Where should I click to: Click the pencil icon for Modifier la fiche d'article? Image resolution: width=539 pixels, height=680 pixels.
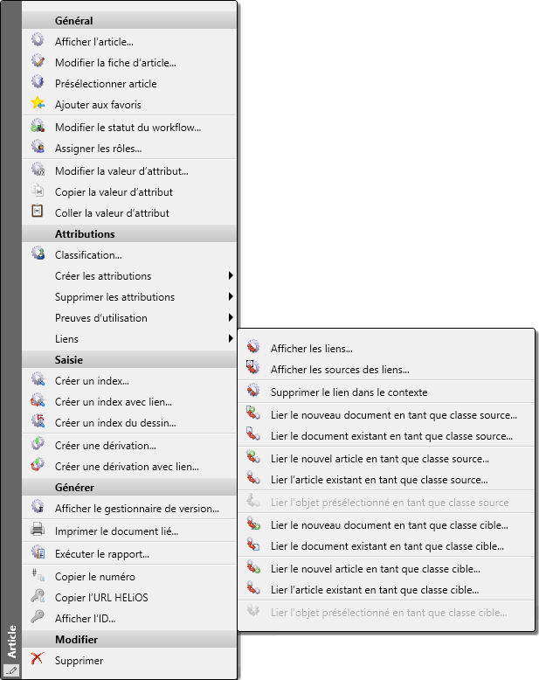tap(38, 60)
